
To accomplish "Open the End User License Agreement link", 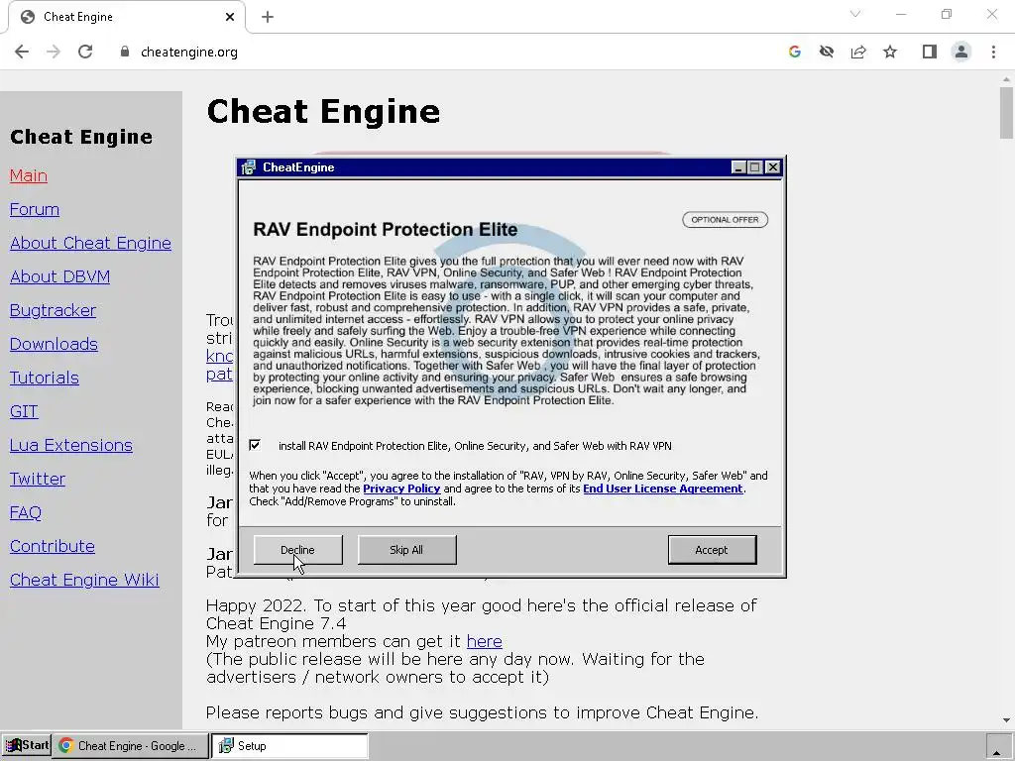I will (663, 489).
